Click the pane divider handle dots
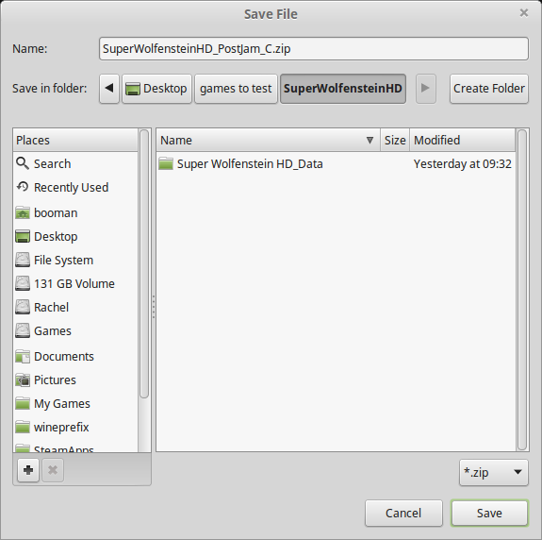The height and width of the screenshot is (540, 542). (x=154, y=307)
